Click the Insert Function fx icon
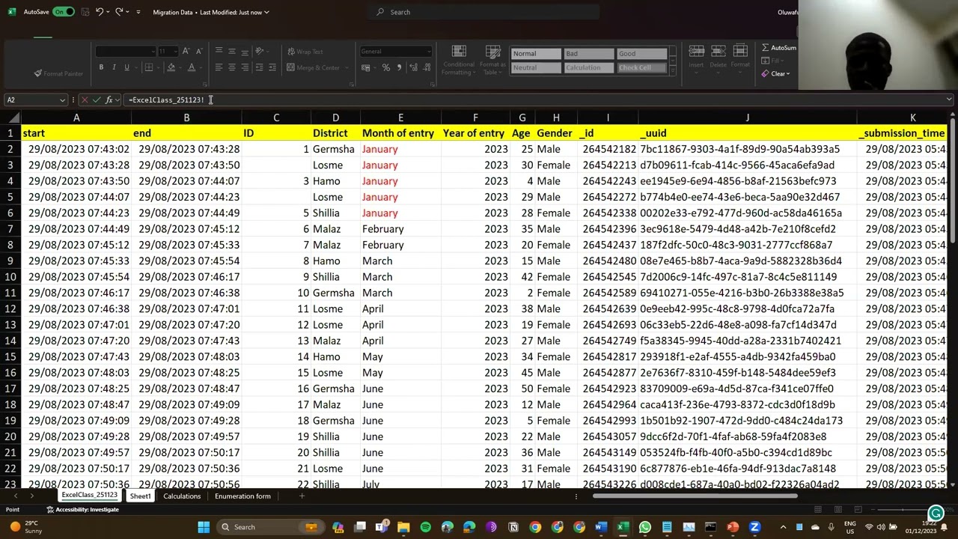The image size is (958, 539). [x=109, y=100]
